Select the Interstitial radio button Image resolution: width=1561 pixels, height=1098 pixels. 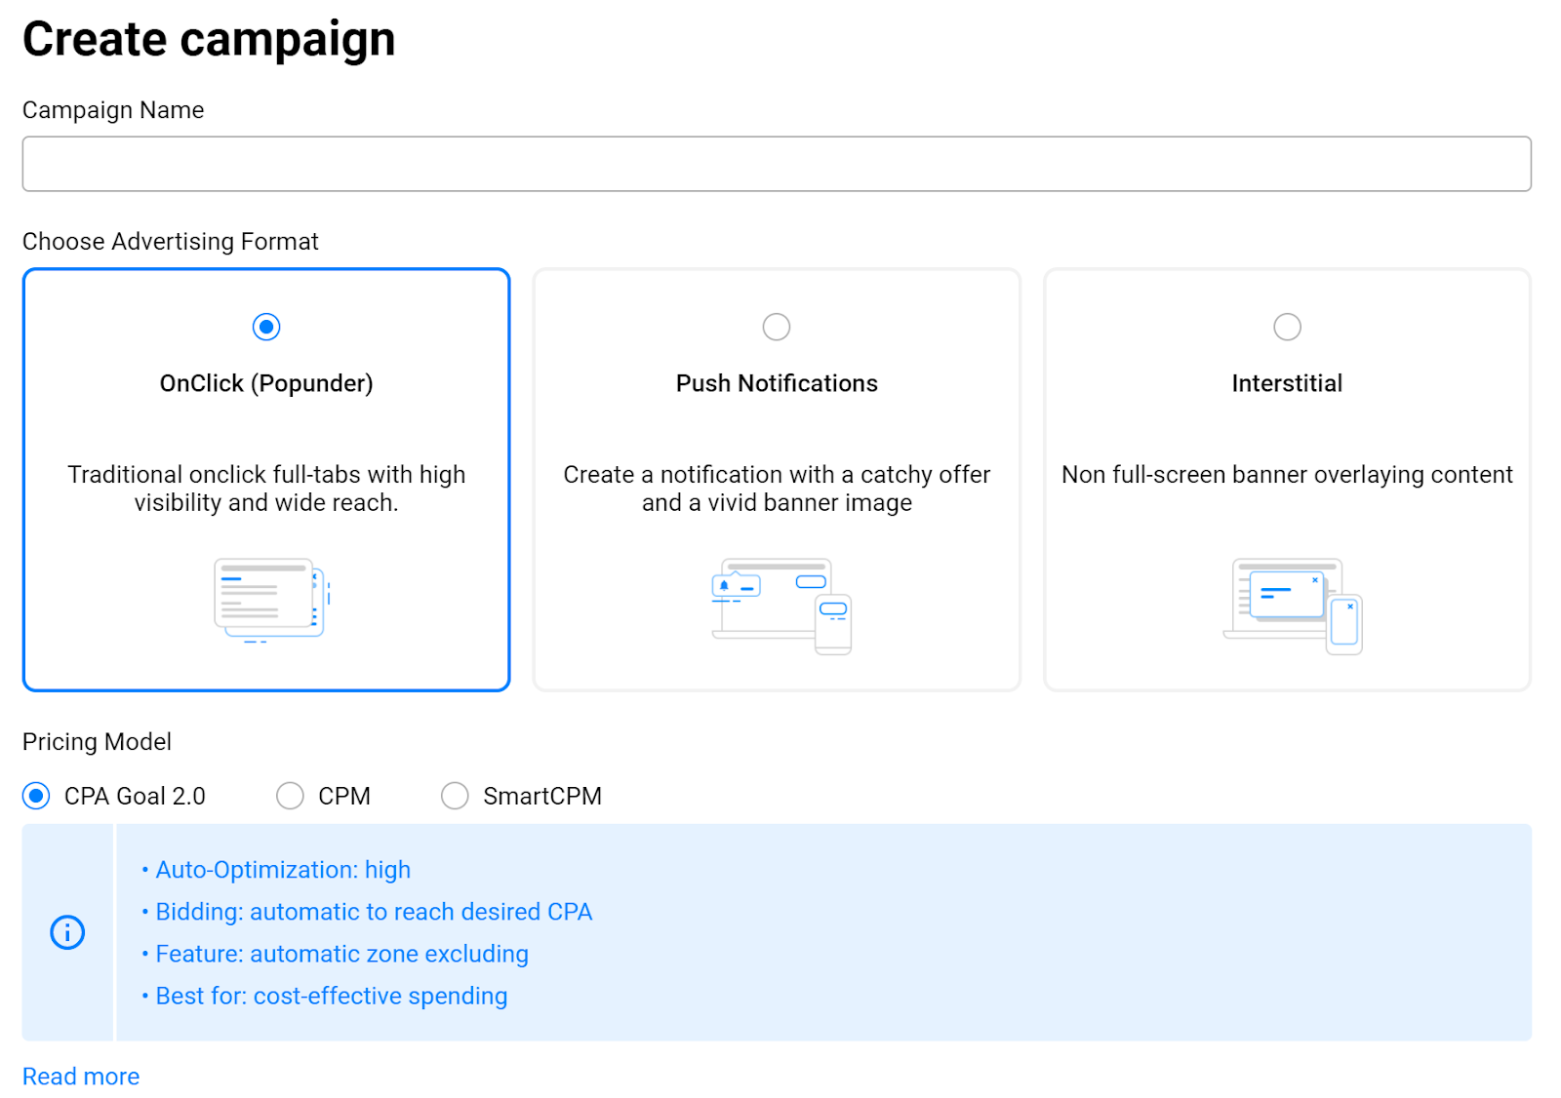pos(1287,327)
